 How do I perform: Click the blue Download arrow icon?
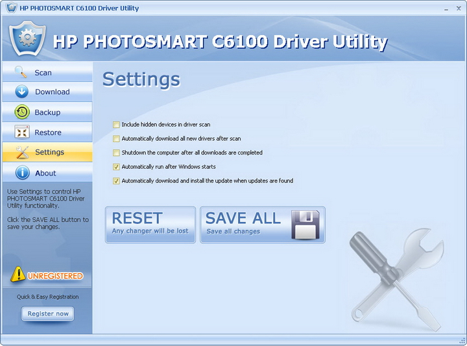(22, 92)
